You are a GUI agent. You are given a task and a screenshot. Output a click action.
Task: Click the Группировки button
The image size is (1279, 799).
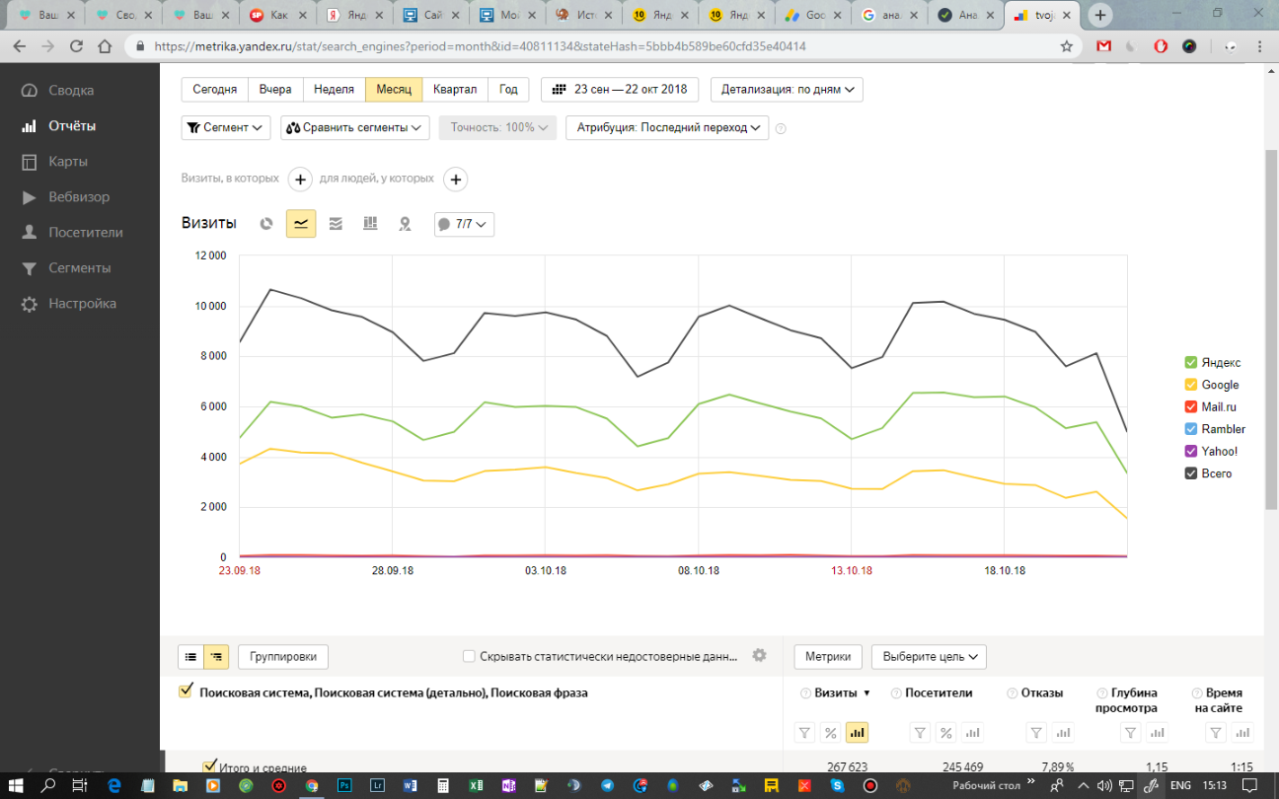282,656
